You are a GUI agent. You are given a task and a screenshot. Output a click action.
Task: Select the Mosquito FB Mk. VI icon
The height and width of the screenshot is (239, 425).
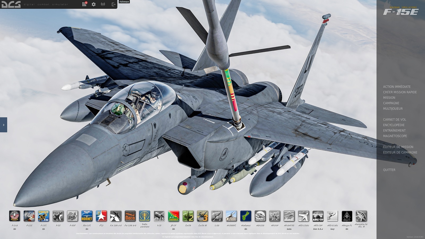(361, 216)
